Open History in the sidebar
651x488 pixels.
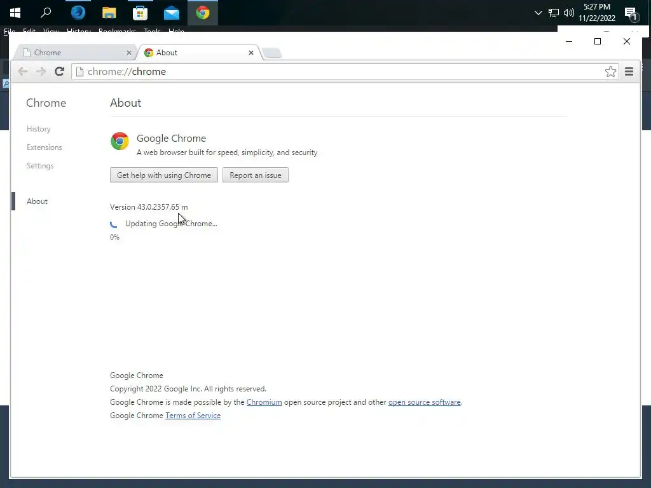(39, 129)
